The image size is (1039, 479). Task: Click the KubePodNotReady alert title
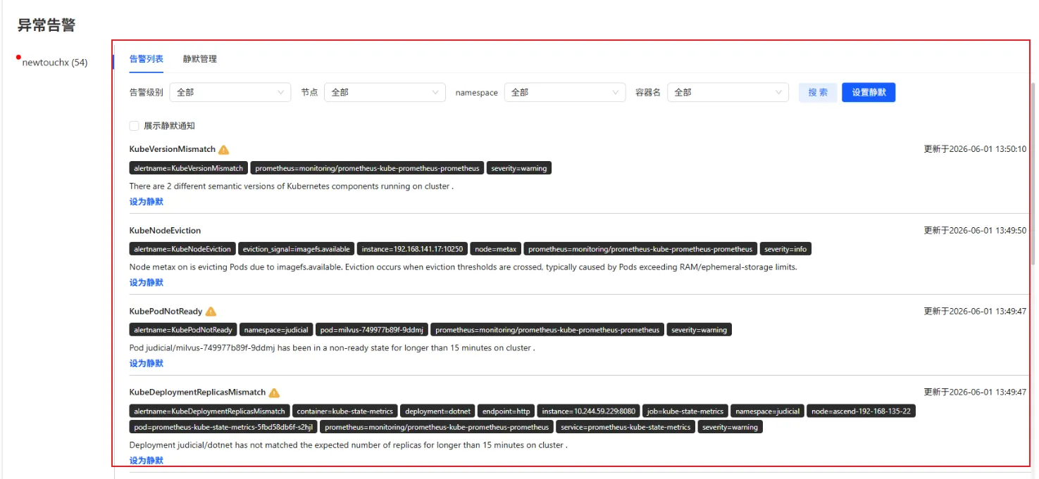click(166, 312)
